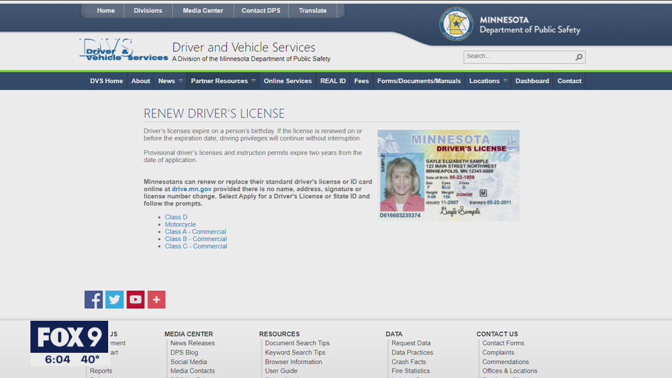Open News Releases footer link
The width and height of the screenshot is (672, 378).
click(x=193, y=343)
